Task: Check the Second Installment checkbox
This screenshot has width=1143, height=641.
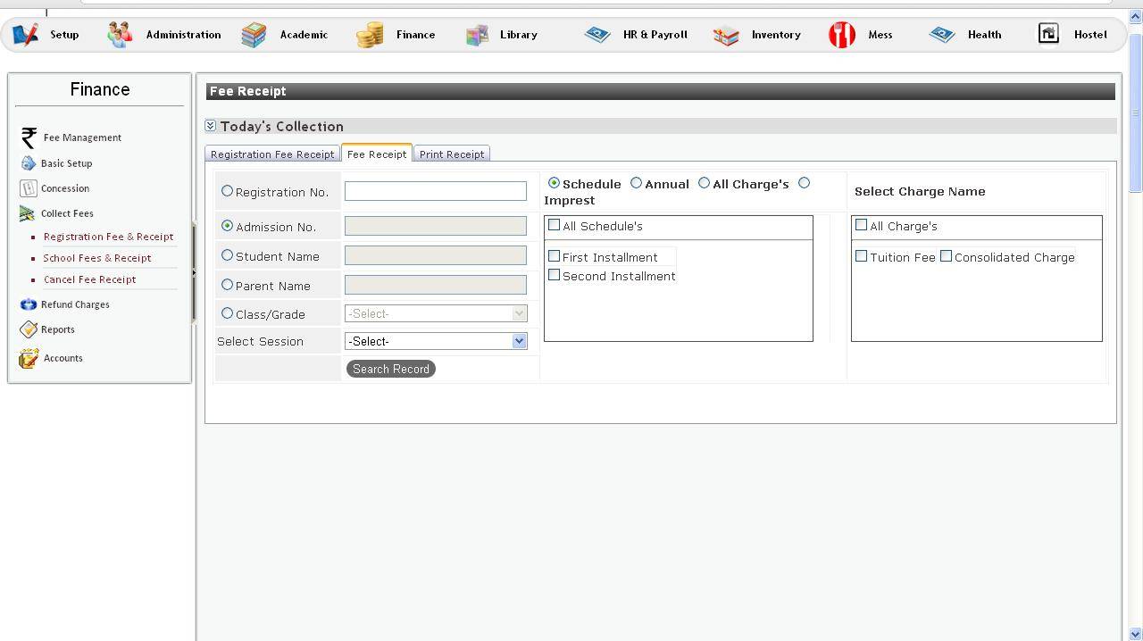Action: 554,275
